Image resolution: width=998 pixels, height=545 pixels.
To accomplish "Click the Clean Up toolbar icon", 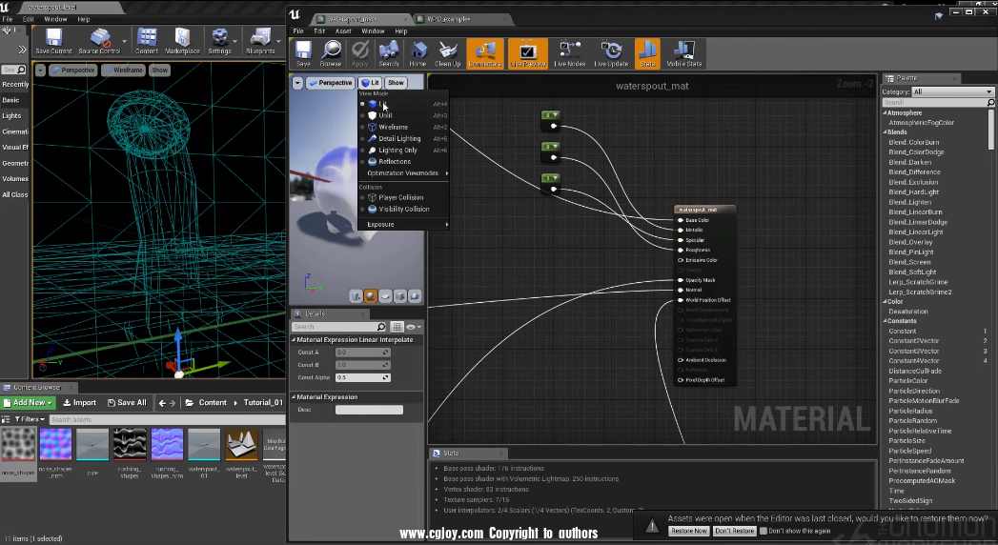I will point(447,53).
